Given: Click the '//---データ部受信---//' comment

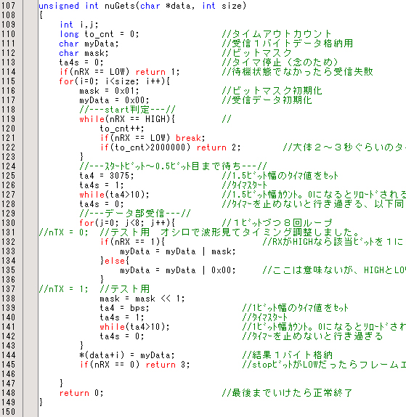Looking at the screenshot, I should coord(135,214).
